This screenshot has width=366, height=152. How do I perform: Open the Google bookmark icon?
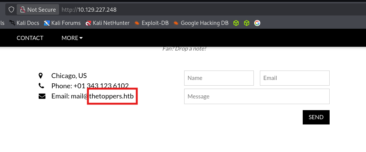pos(257,23)
